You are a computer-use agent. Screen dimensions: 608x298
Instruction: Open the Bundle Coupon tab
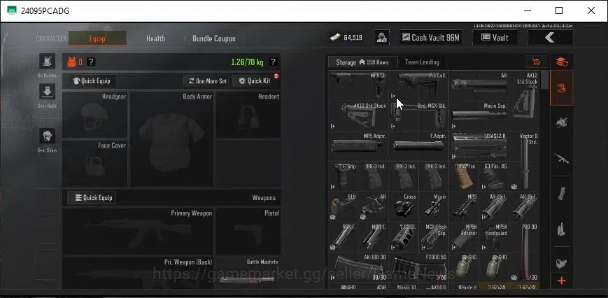point(213,38)
